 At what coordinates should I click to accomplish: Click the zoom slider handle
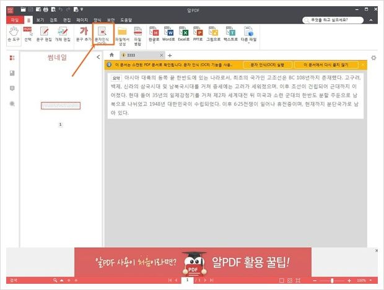pos(332,281)
